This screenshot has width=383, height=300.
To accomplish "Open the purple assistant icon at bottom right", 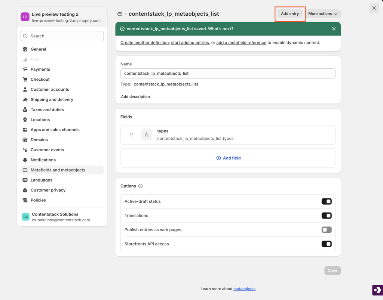I will pyautogui.click(x=377, y=290).
